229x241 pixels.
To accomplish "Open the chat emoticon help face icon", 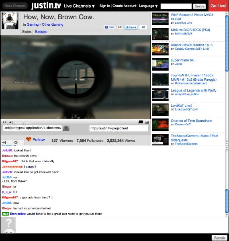I will tap(8, 225).
